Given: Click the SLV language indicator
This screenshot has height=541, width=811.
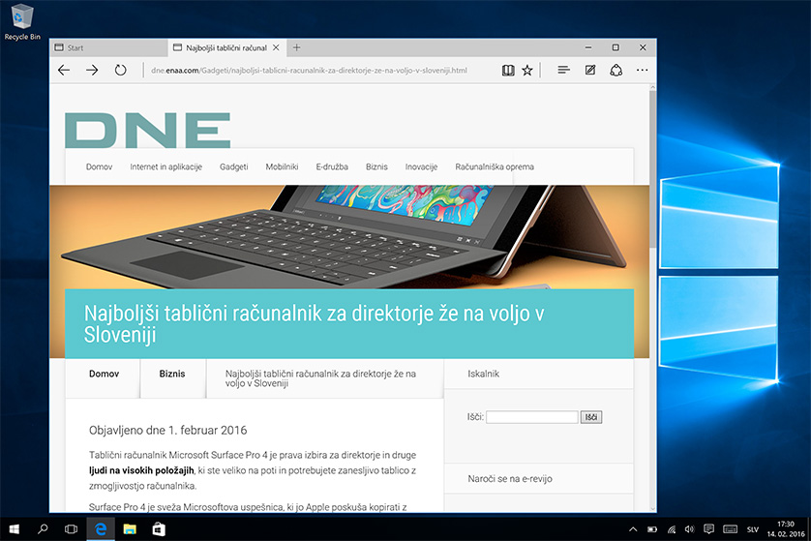Looking at the screenshot, I should [x=753, y=529].
